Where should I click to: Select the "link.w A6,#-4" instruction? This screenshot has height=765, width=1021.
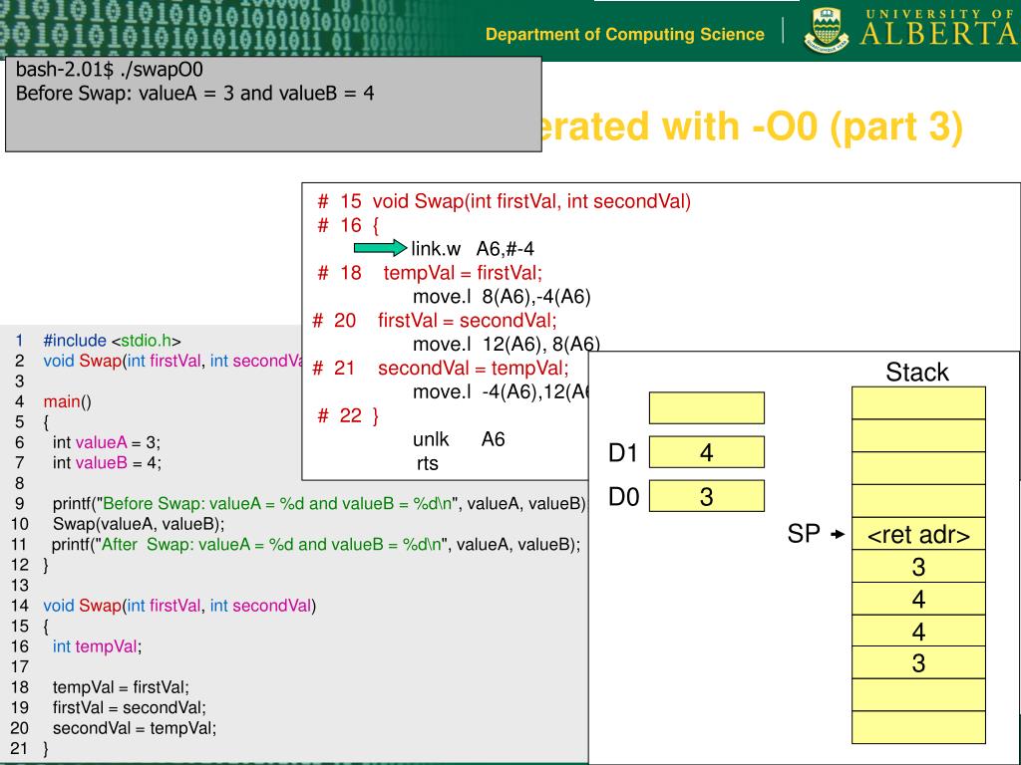[473, 248]
